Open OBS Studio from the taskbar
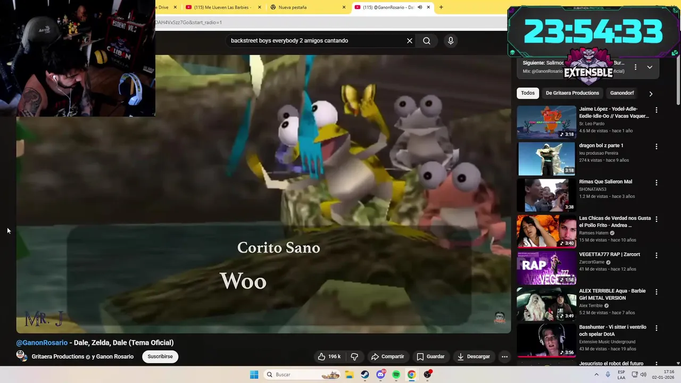 pyautogui.click(x=428, y=374)
